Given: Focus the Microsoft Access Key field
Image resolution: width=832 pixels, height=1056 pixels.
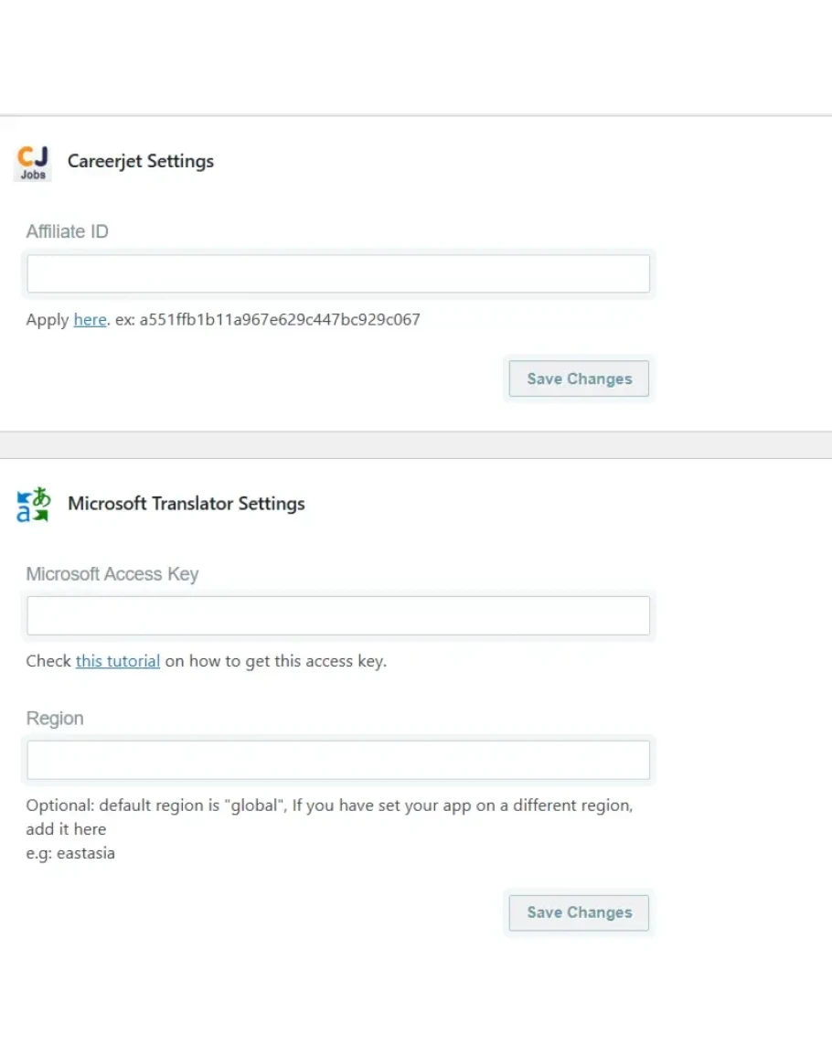Looking at the screenshot, I should [x=338, y=616].
